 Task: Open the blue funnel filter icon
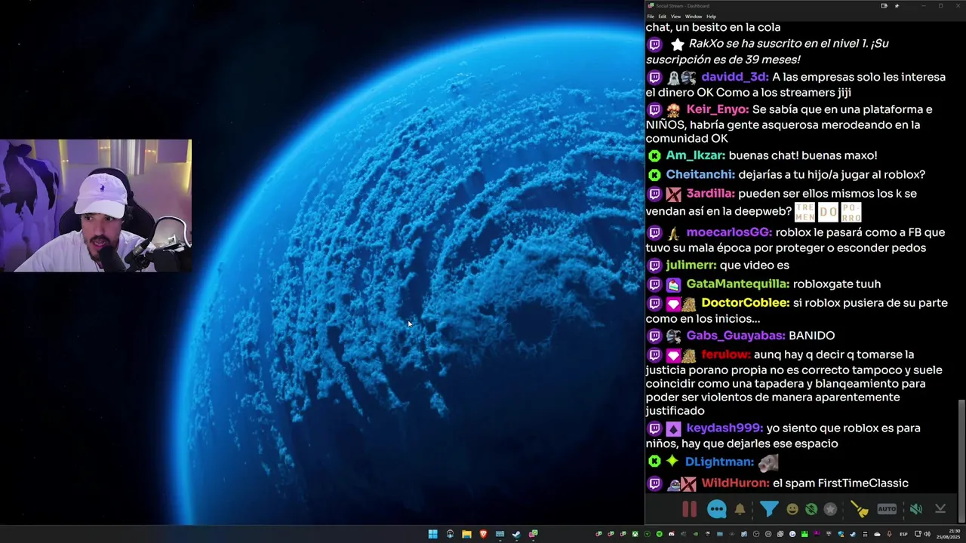click(x=768, y=509)
